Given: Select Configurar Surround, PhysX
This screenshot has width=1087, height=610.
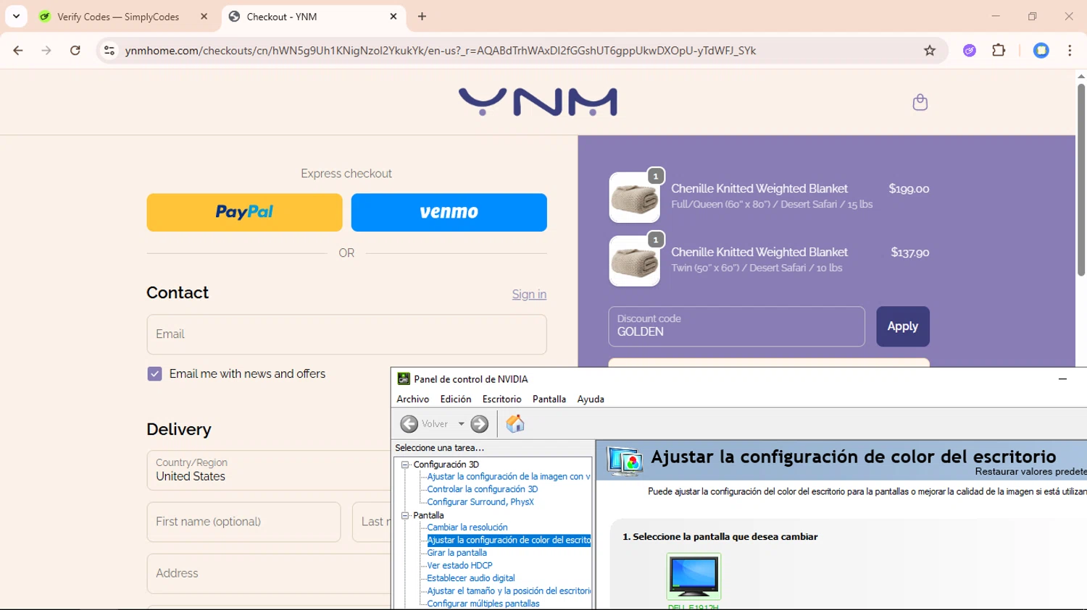Looking at the screenshot, I should click(x=480, y=502).
